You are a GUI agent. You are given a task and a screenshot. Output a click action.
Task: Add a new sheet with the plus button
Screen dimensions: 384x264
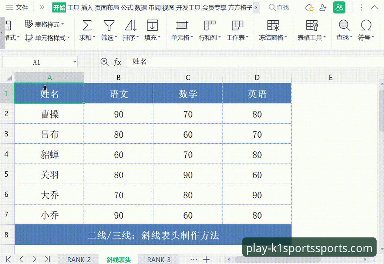tap(206, 259)
